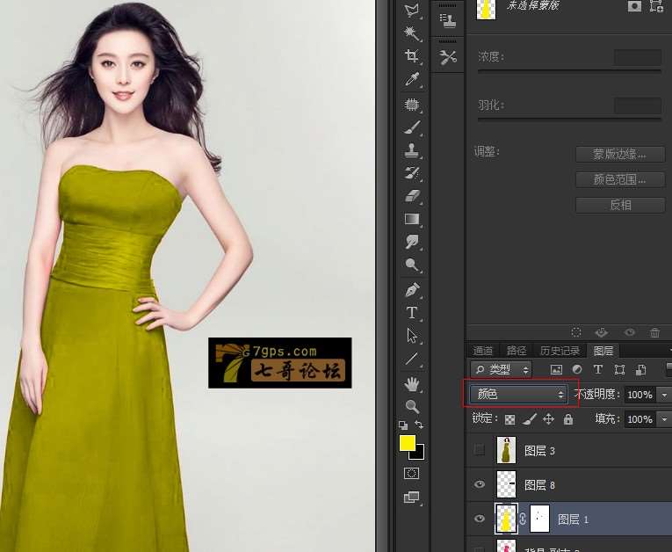Expand the 不透明度 opacity dropdown arrow
Viewport: 672px width, 552px height.
coord(664,396)
